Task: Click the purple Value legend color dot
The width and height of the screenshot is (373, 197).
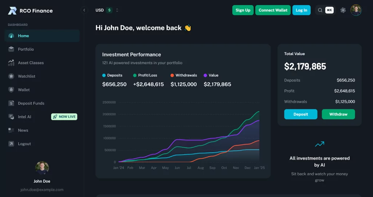Action: [205, 76]
